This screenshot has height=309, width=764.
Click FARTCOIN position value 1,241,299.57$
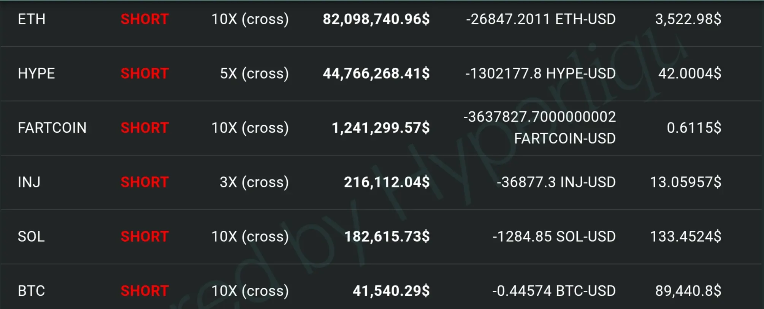[381, 128]
